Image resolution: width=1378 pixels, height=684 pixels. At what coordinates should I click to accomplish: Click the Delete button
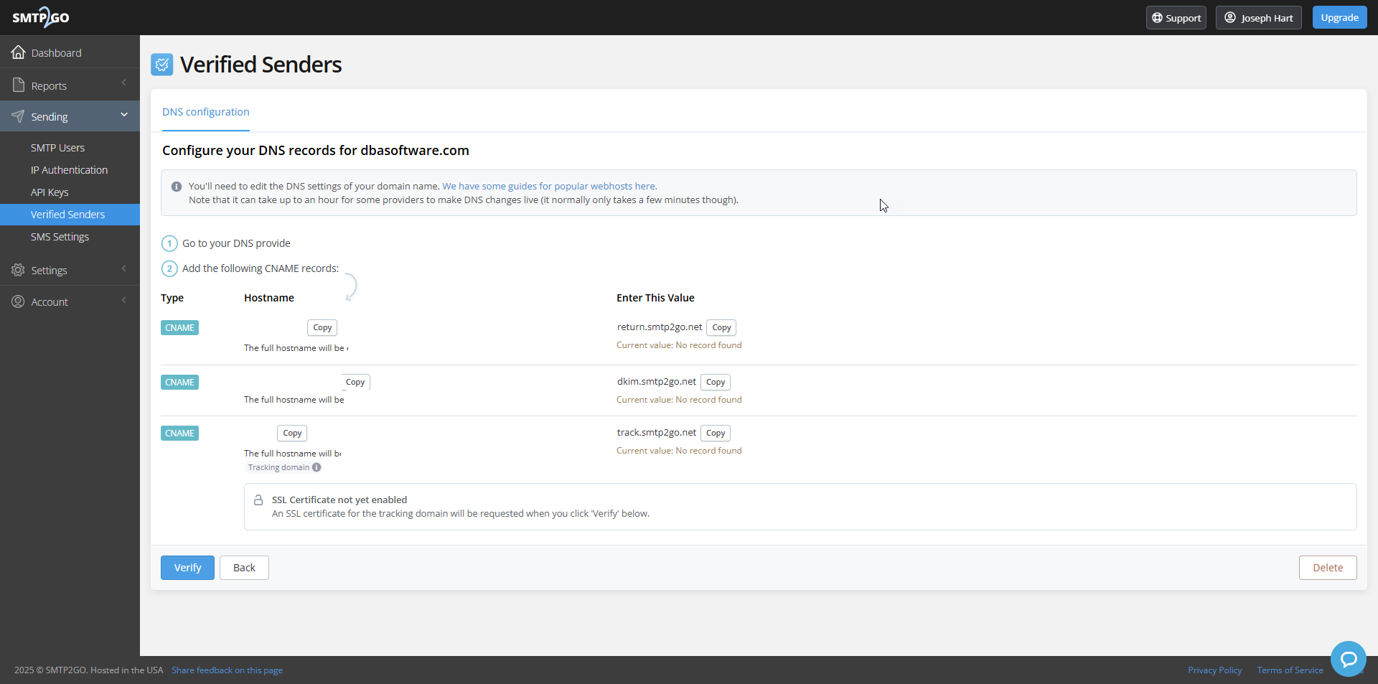point(1328,568)
